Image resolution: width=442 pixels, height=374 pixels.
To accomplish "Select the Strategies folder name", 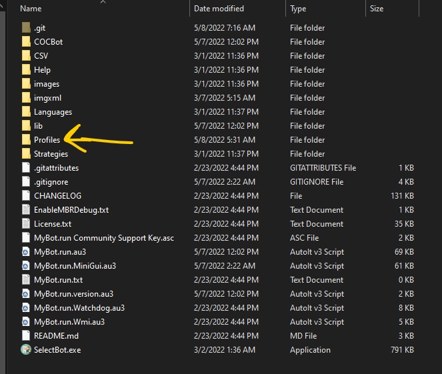I will pyautogui.click(x=51, y=154).
